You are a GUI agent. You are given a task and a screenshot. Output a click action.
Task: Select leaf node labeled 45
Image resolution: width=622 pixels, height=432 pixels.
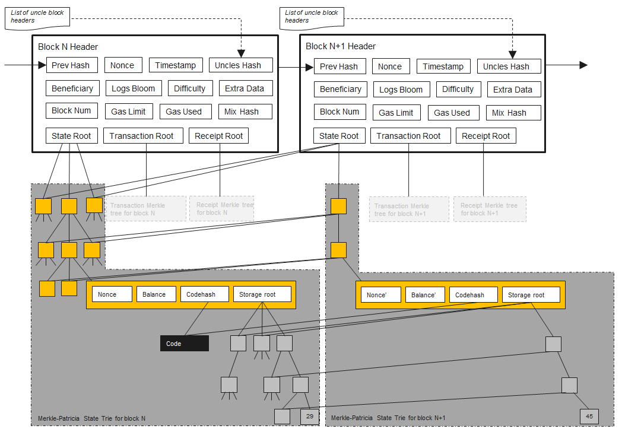pyautogui.click(x=590, y=417)
